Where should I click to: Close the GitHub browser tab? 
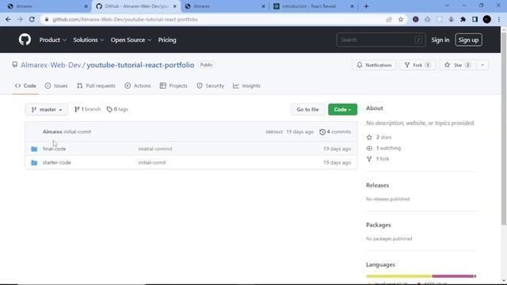pos(174,6)
